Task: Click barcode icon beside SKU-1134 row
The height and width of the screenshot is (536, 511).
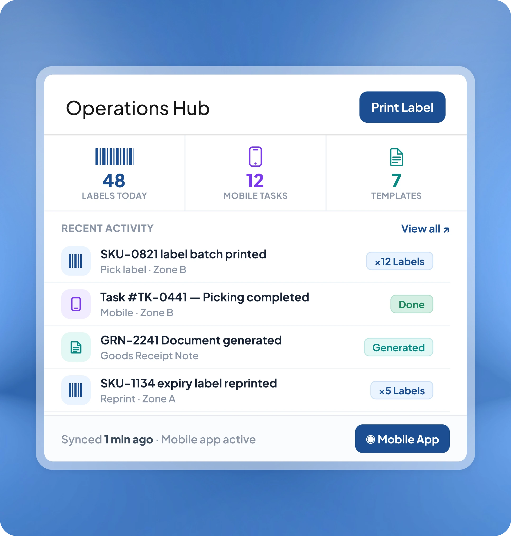Action: coord(76,390)
